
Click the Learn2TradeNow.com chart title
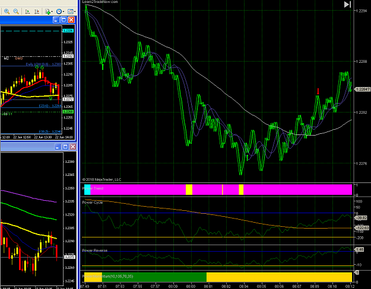click(100, 2)
